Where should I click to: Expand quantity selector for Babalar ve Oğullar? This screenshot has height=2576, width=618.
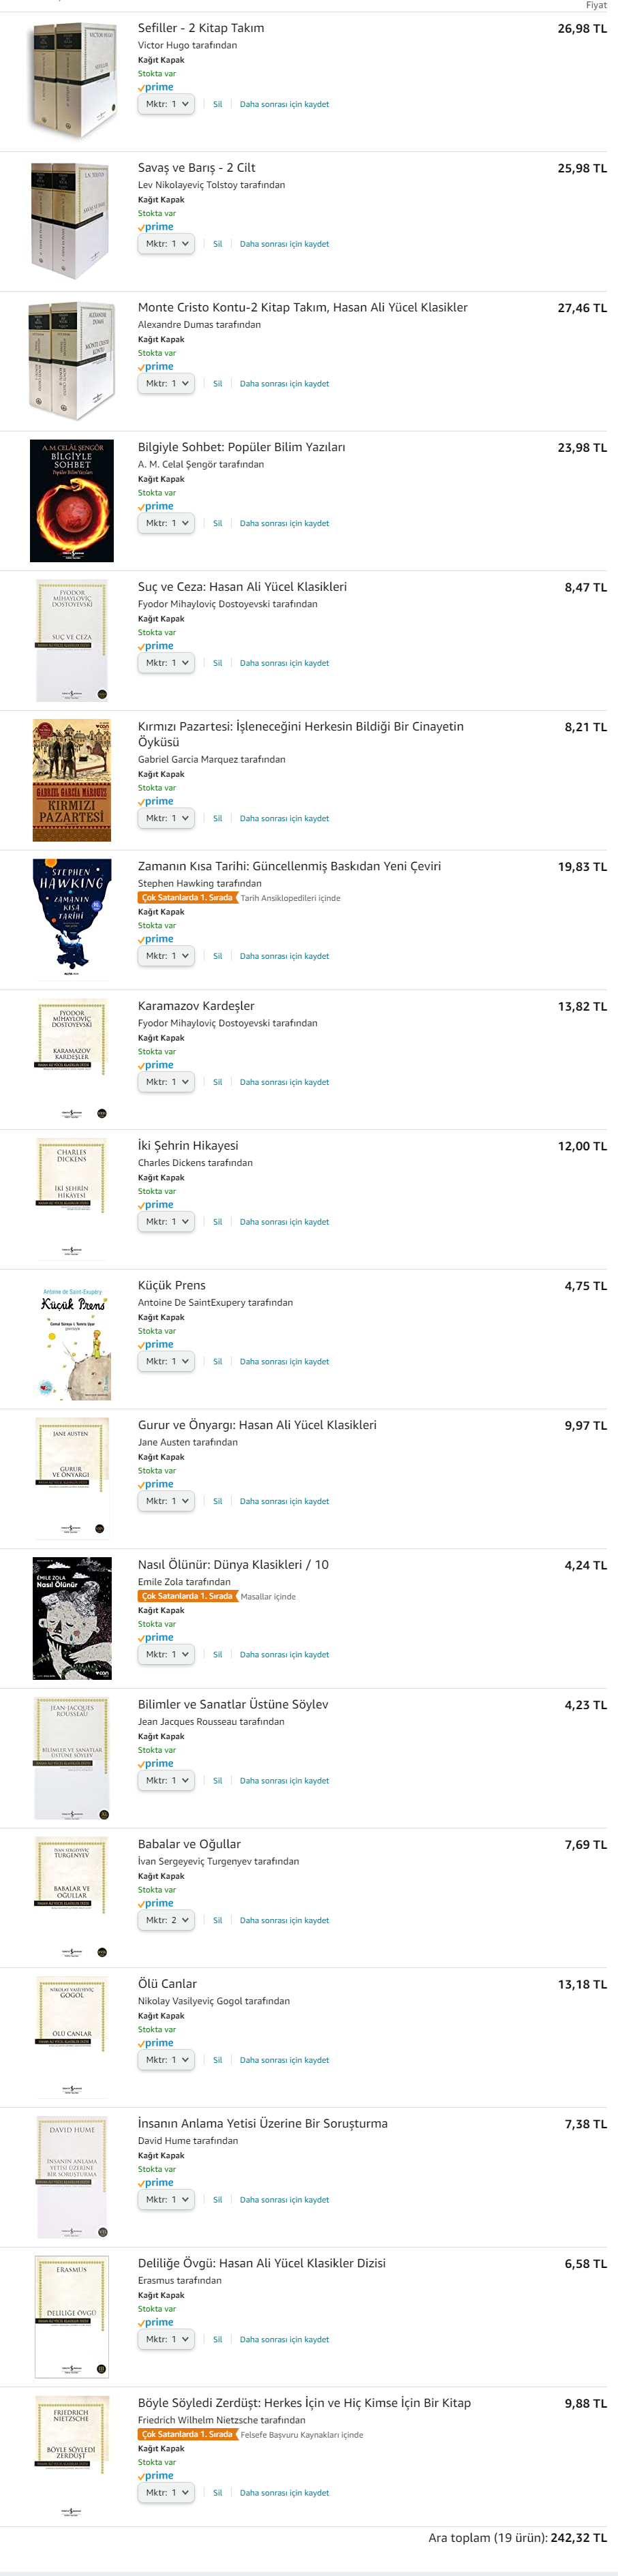(166, 1920)
